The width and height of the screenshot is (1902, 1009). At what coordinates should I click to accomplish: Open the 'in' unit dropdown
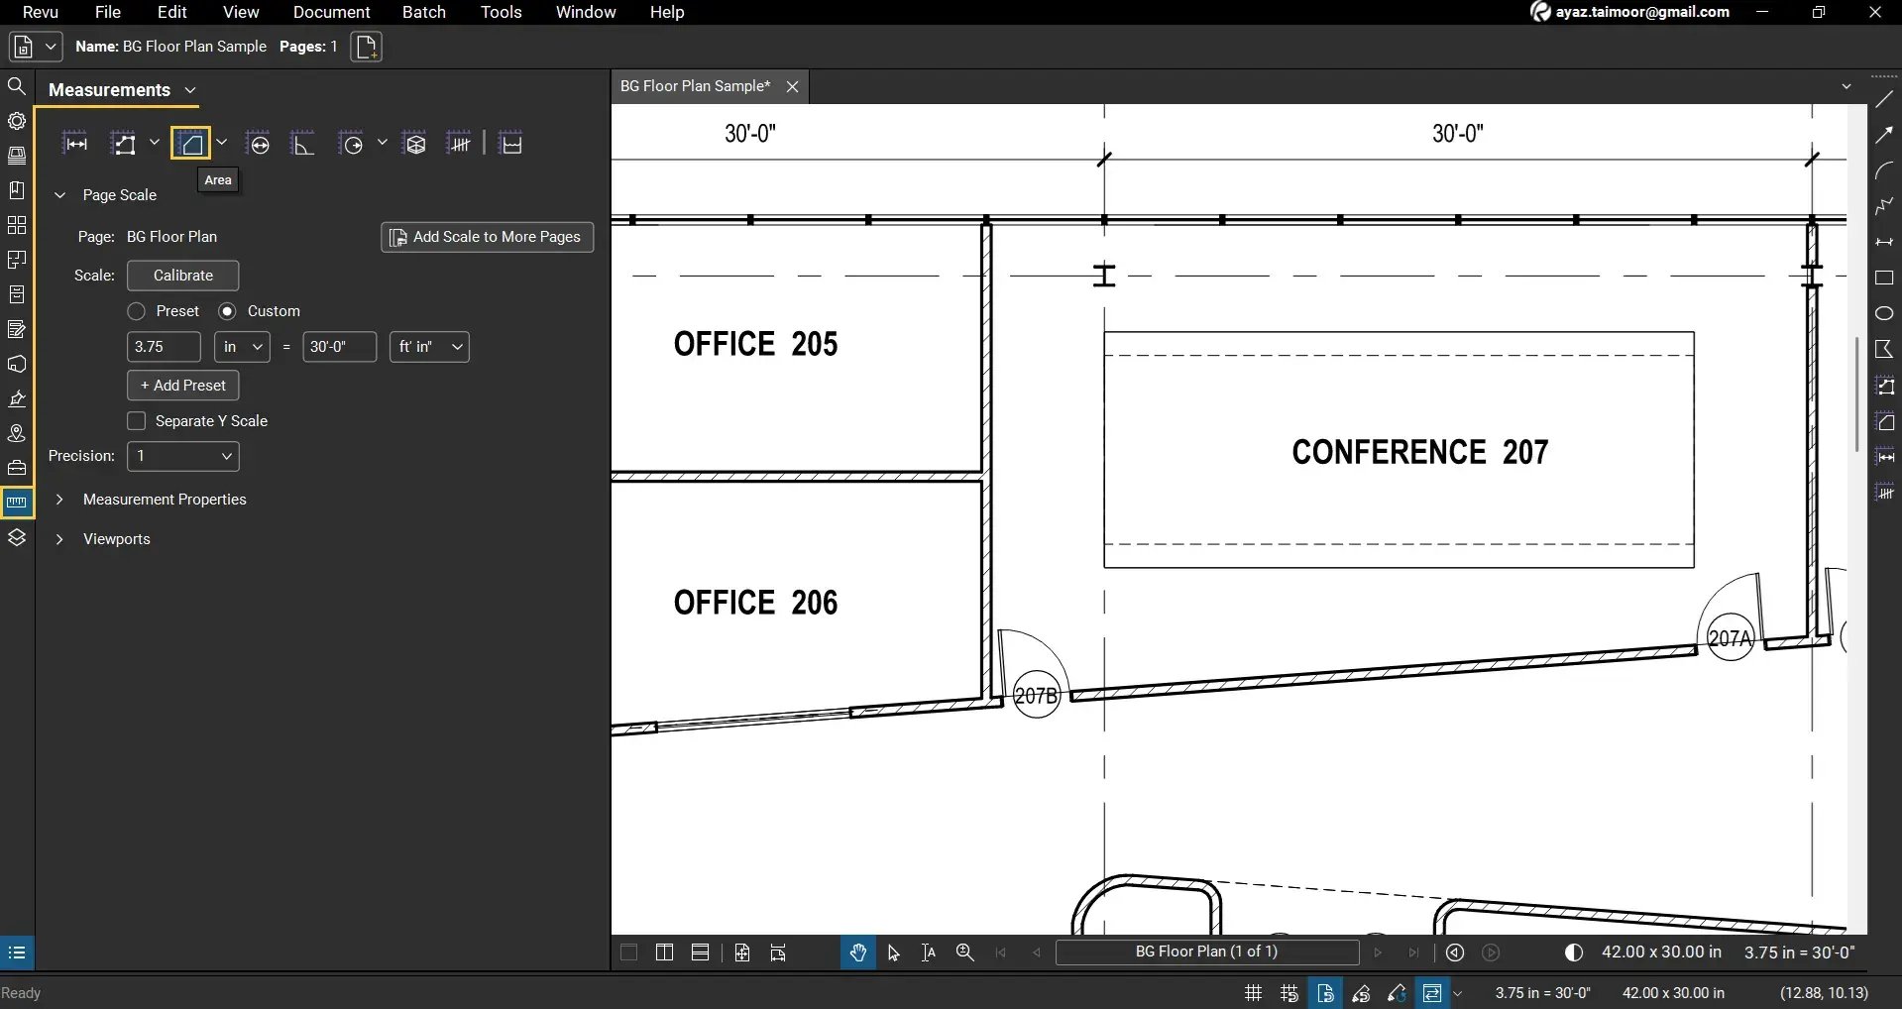(x=242, y=347)
